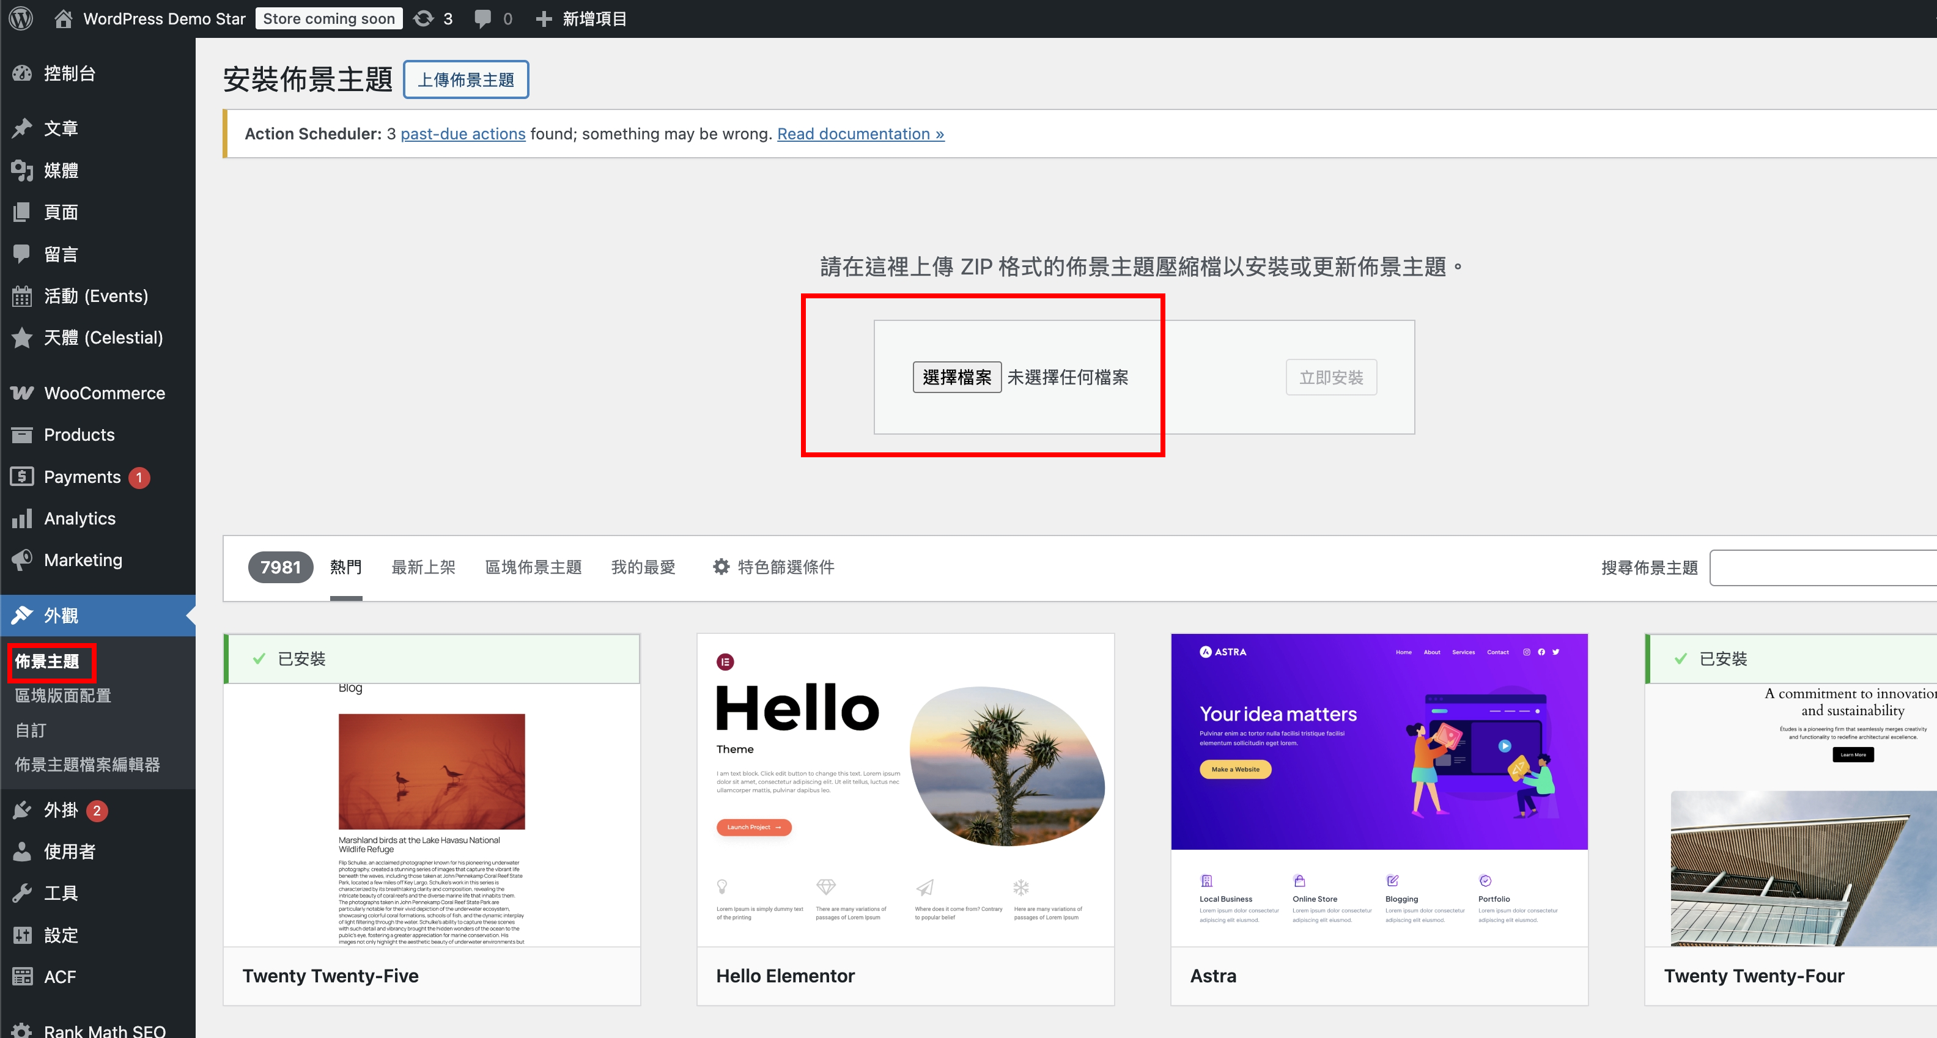
Task: Click the plus icon for 新增項目
Action: (544, 18)
